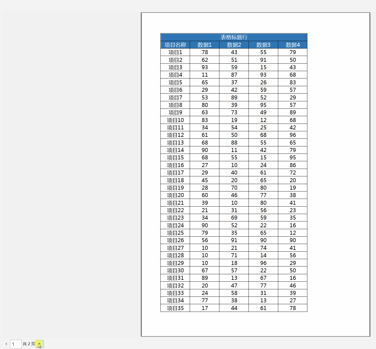Click the row label 项目23
The image size is (376, 349).
[x=175, y=218]
